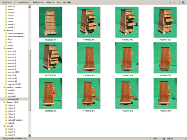Click the folder tree scroll-down arrow
Image resolution: width=187 pixels, height=140 pixels.
pyautogui.click(x=29, y=135)
